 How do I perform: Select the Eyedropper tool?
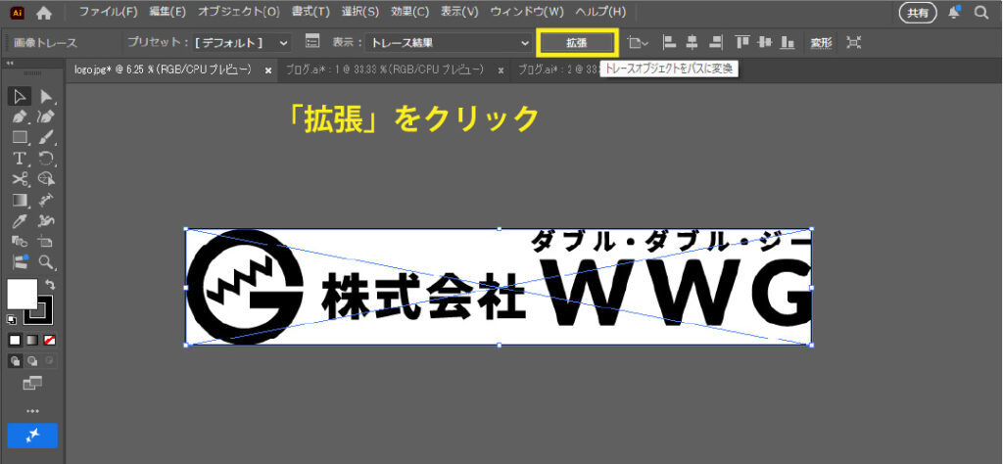[x=20, y=220]
